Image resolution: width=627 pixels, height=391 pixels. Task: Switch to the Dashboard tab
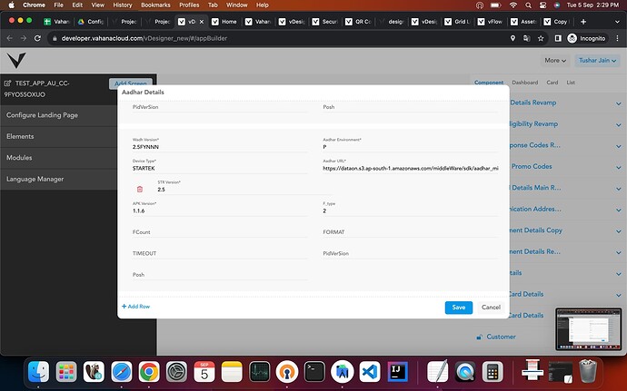pos(524,83)
